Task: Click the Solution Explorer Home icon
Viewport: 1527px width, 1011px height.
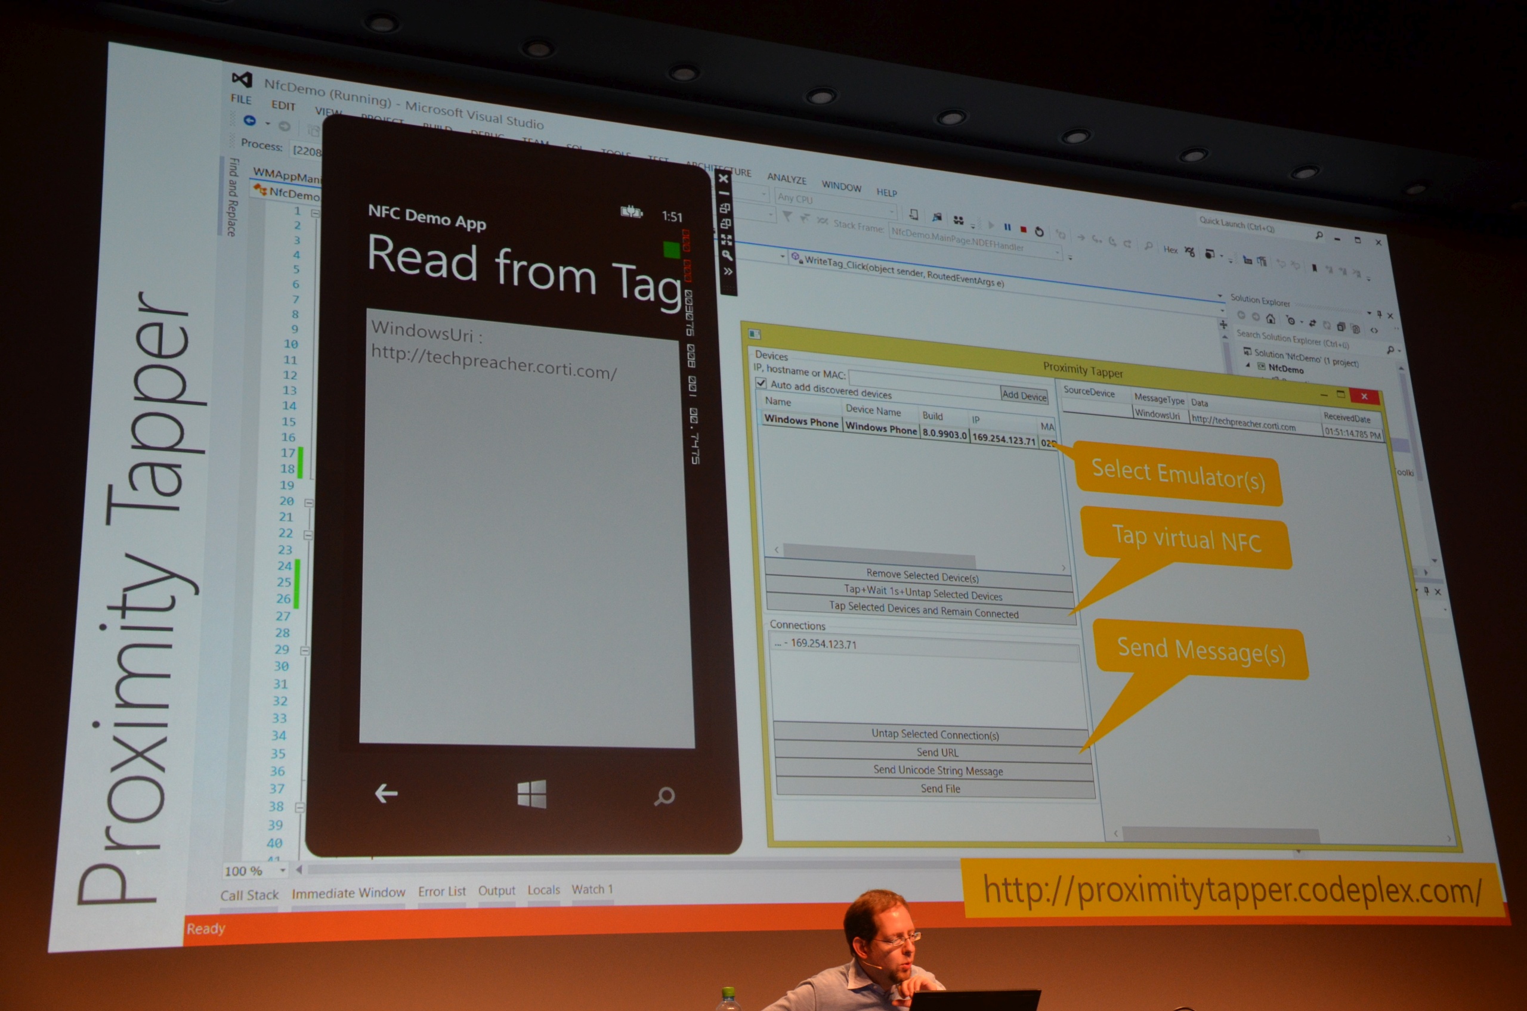Action: tap(1271, 318)
